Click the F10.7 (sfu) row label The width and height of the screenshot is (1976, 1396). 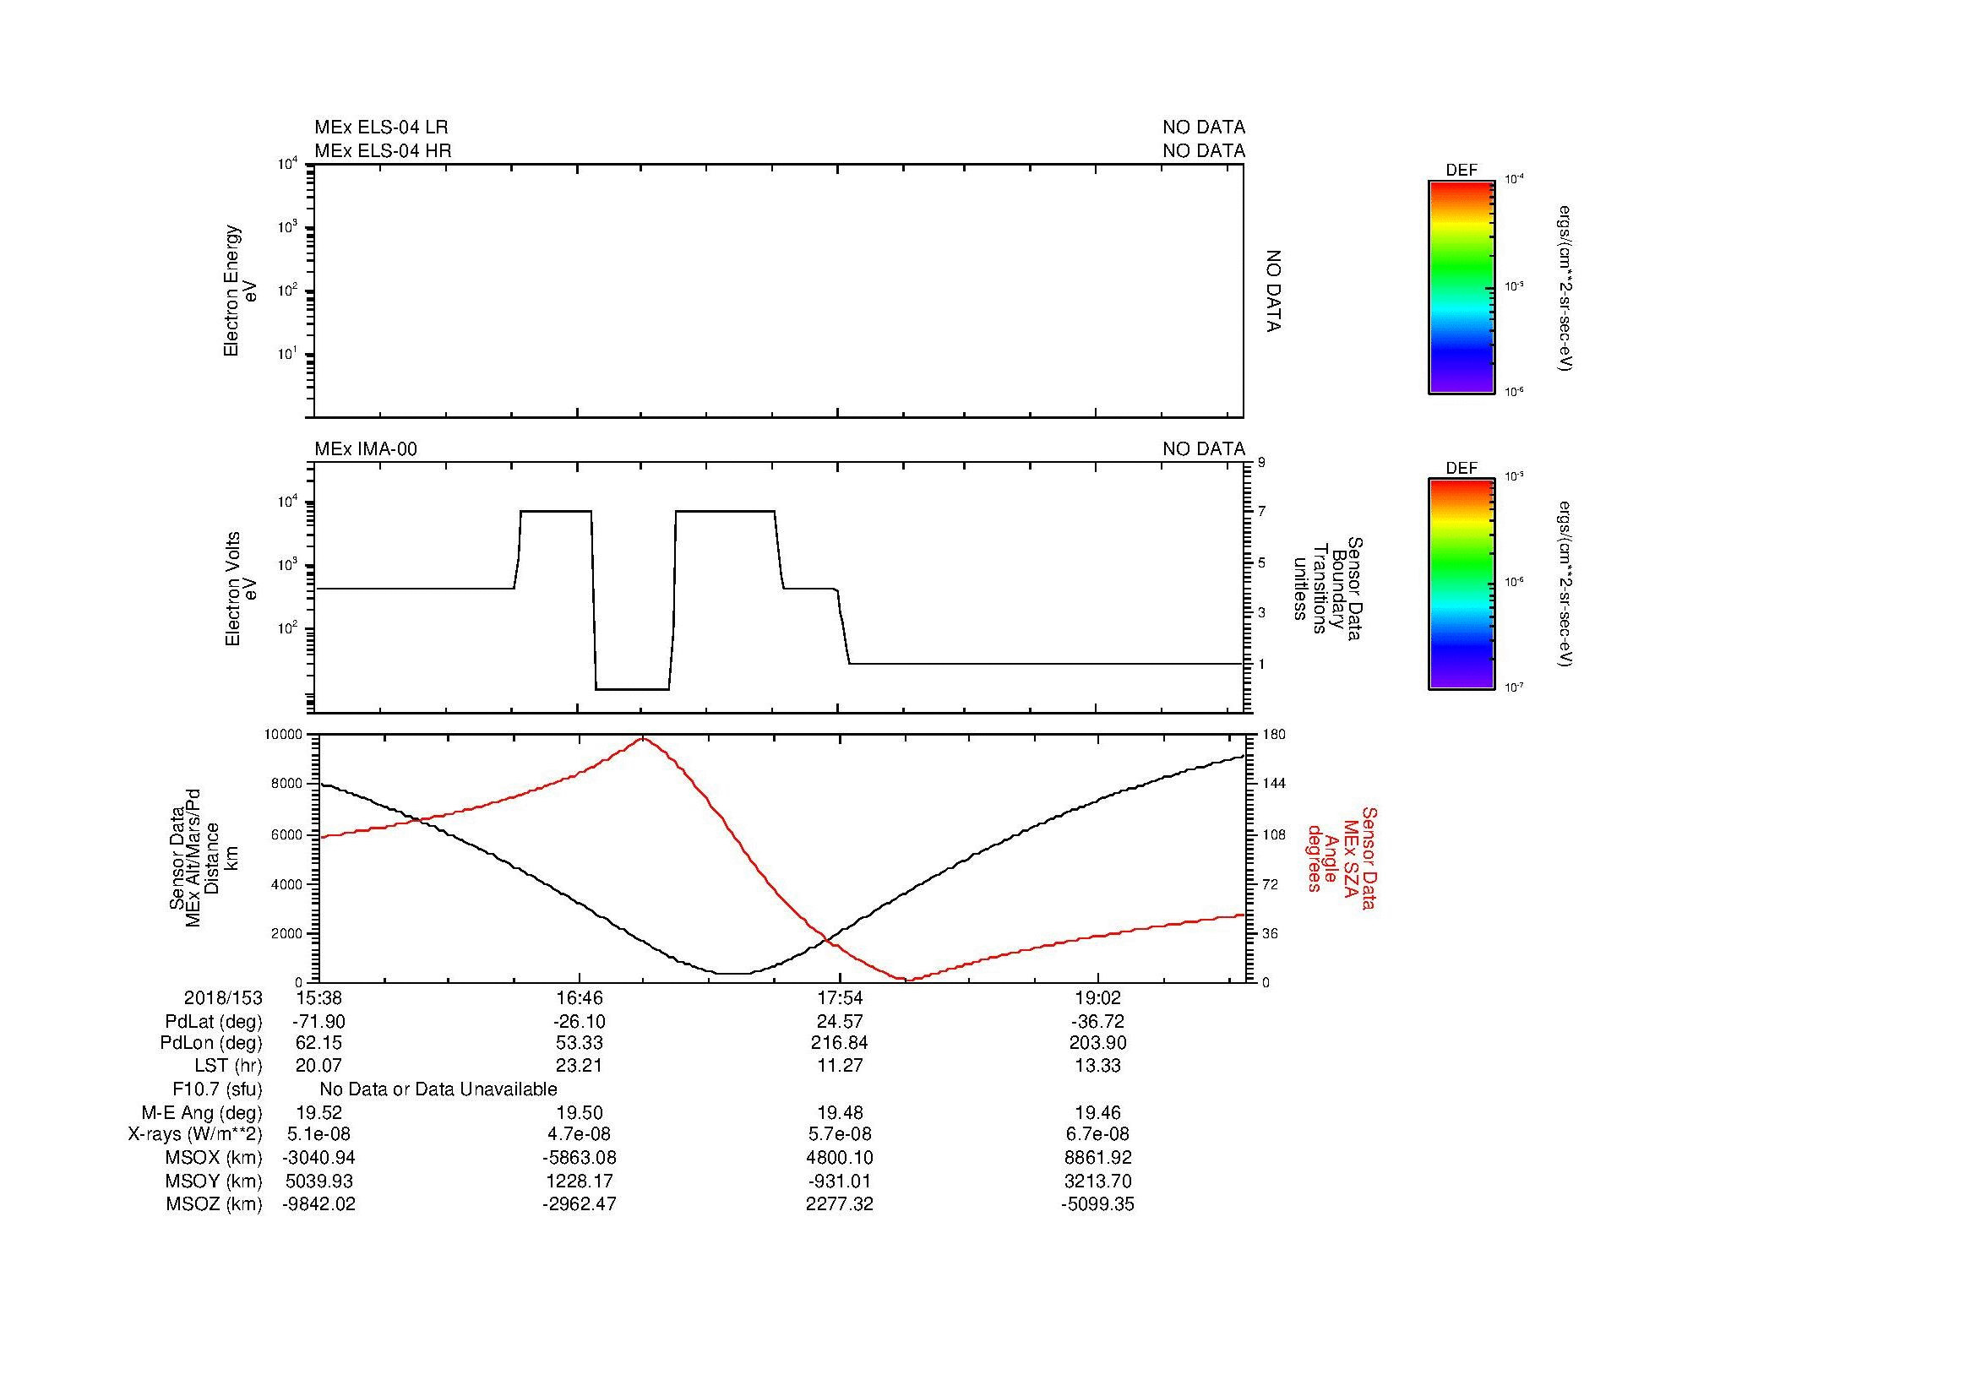tap(217, 1089)
